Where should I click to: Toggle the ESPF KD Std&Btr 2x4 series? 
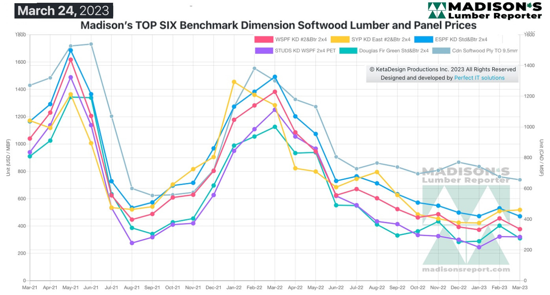[x=451, y=40]
